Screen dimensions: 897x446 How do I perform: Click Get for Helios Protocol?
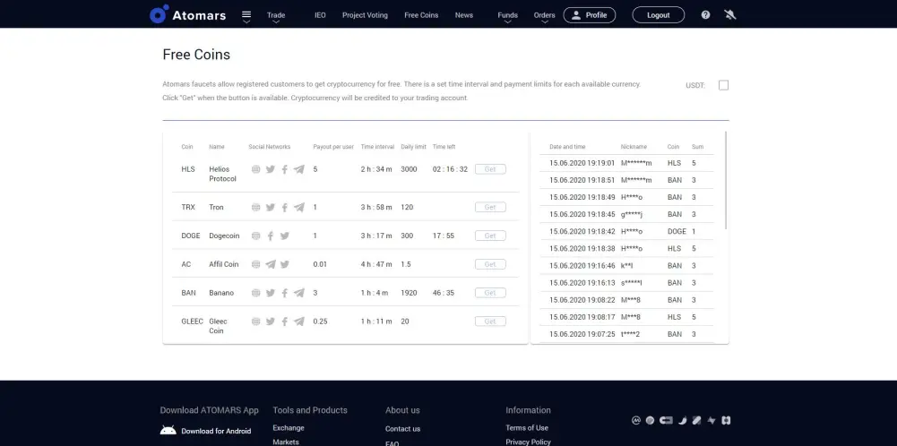tap(490, 169)
